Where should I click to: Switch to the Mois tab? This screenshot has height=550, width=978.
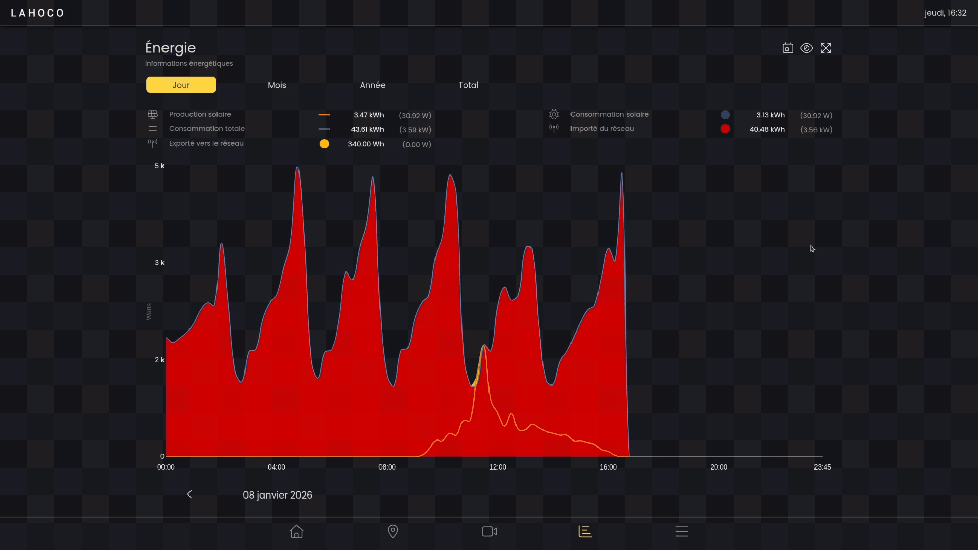click(277, 85)
